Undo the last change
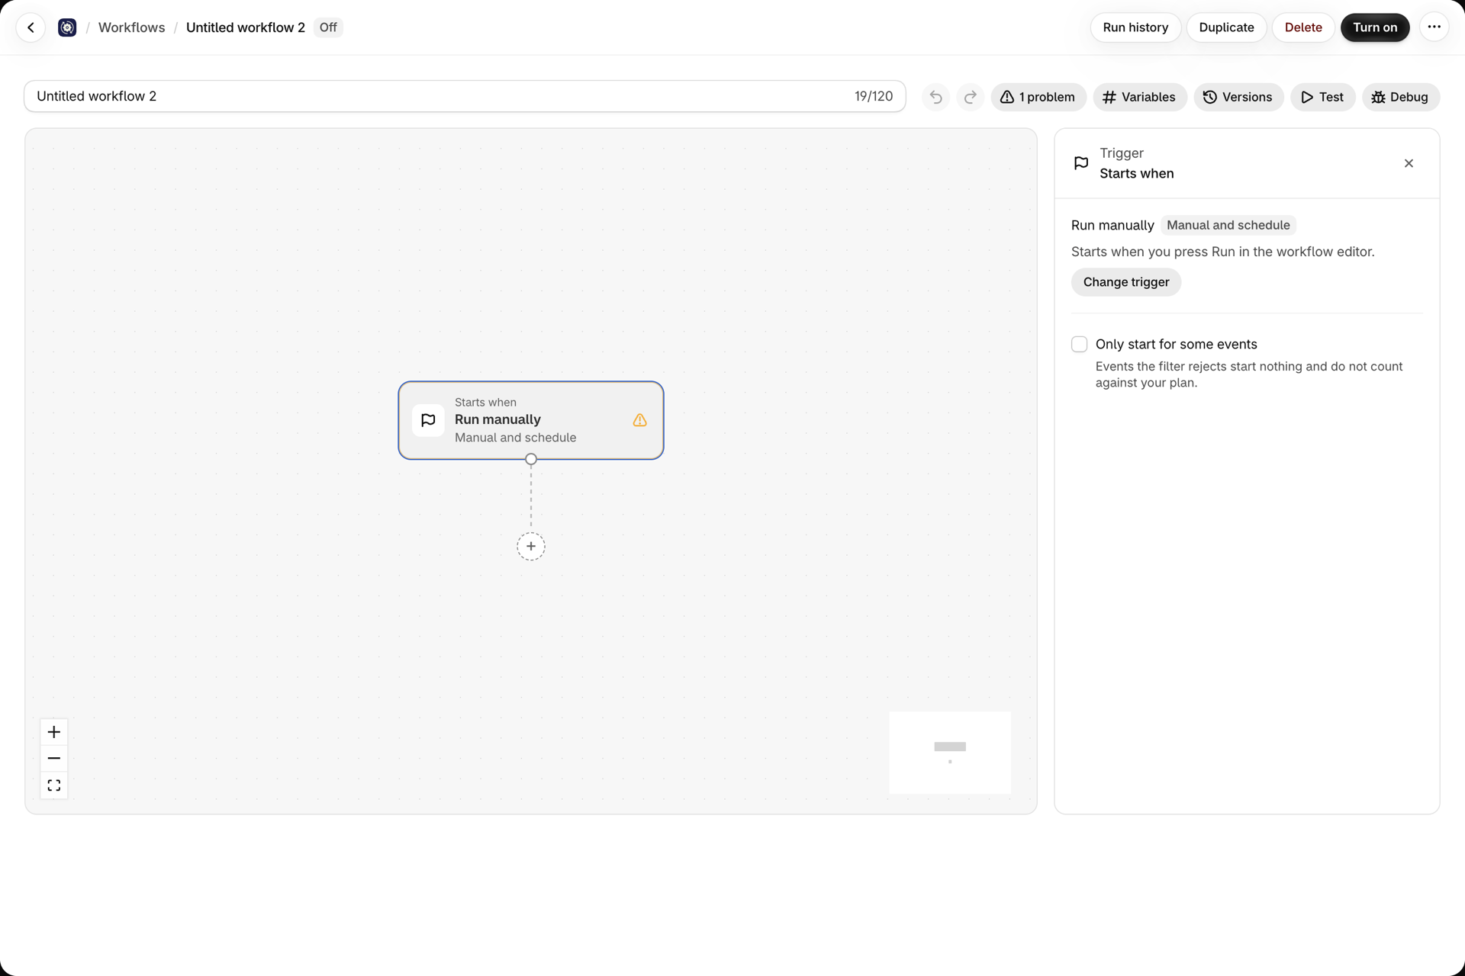Image resolution: width=1465 pixels, height=976 pixels. 935,97
